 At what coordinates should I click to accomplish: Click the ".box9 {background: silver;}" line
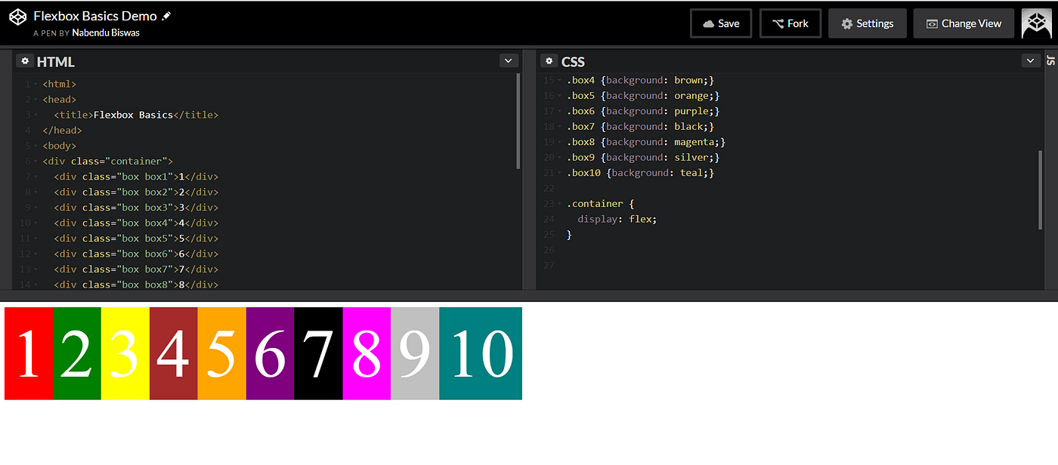tap(643, 157)
